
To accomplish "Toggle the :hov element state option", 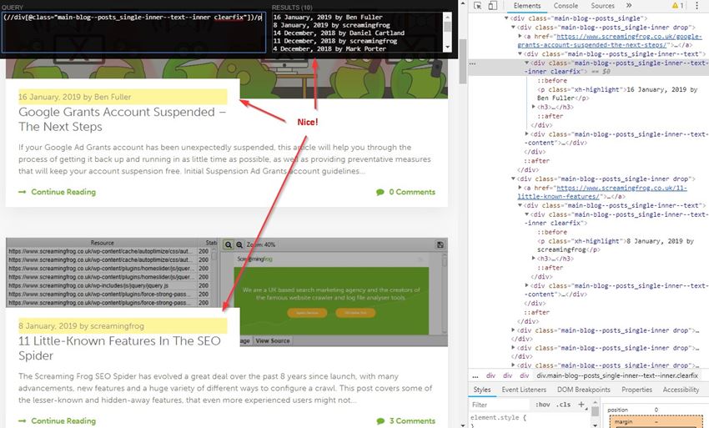I will pyautogui.click(x=542, y=405).
